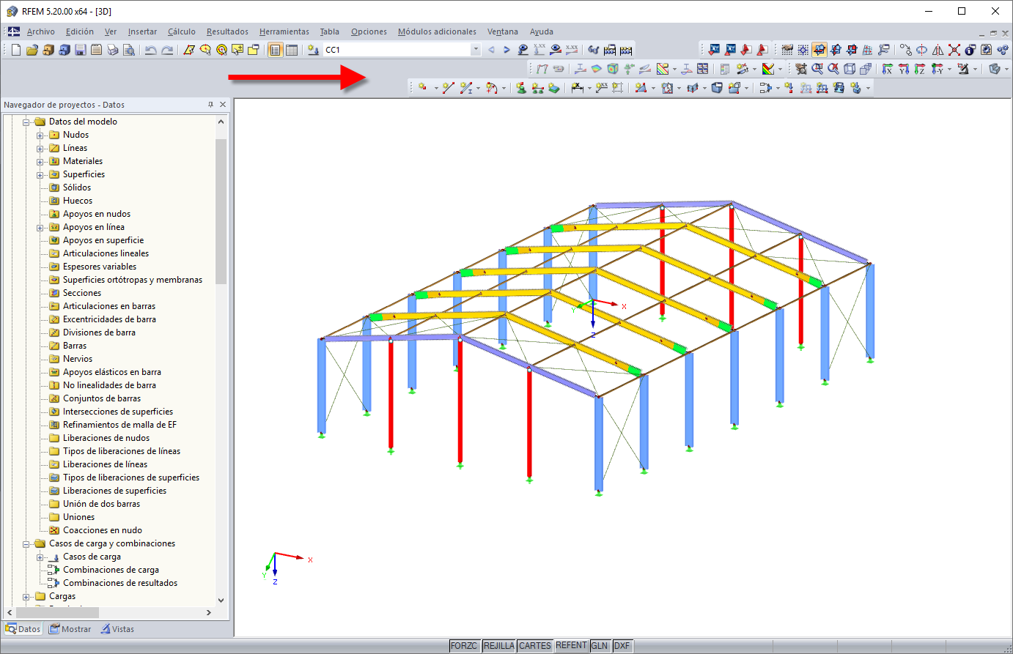This screenshot has width=1013, height=654.
Task: Click the edit load cases icon beside CC1
Action: pos(313,50)
